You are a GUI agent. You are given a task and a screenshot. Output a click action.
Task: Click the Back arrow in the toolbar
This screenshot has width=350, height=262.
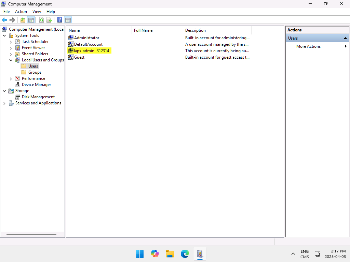(4, 20)
